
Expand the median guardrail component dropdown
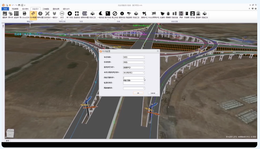click(144, 73)
